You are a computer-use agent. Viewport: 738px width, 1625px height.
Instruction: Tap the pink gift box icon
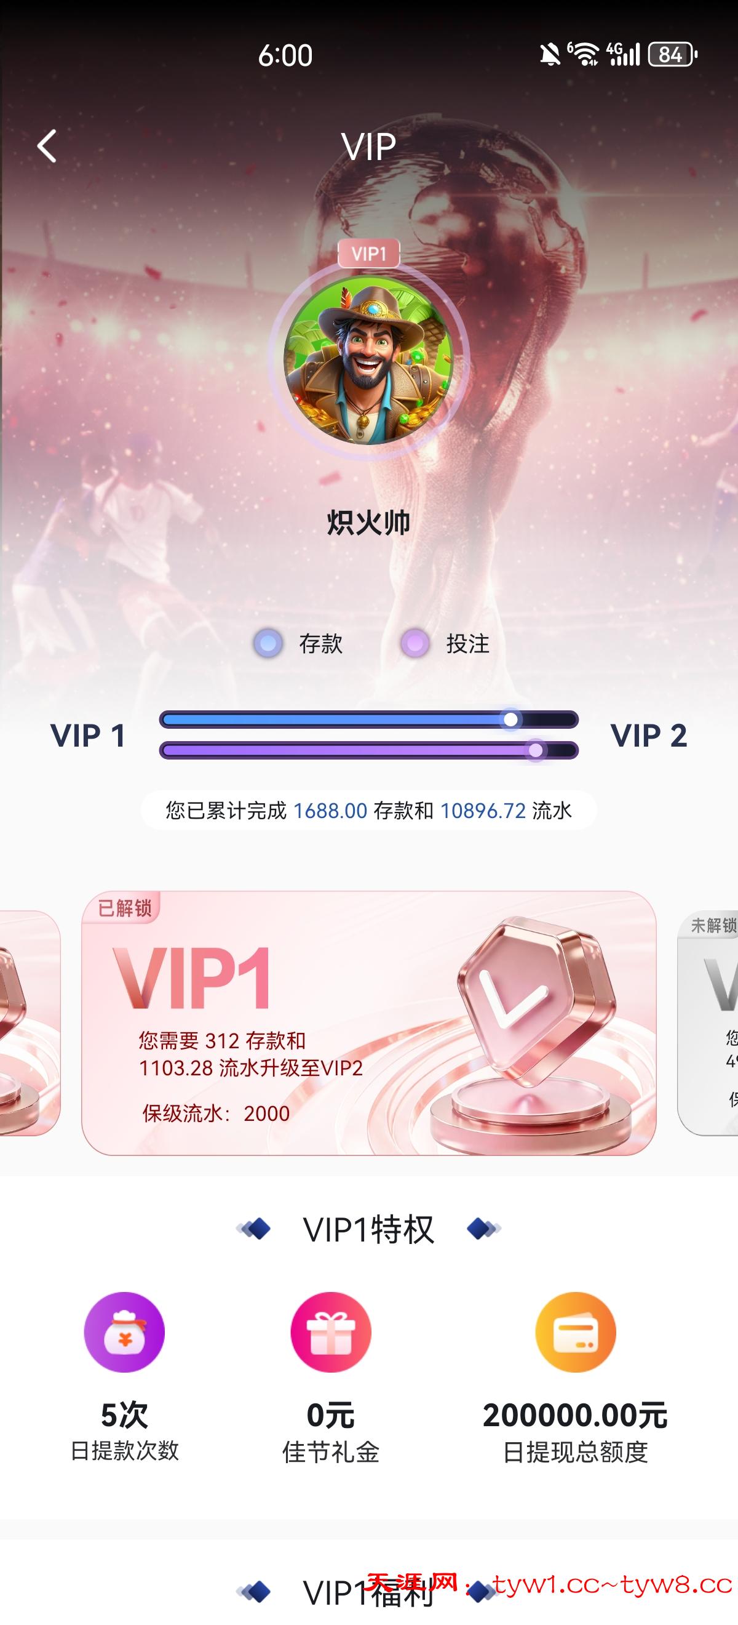[331, 1331]
